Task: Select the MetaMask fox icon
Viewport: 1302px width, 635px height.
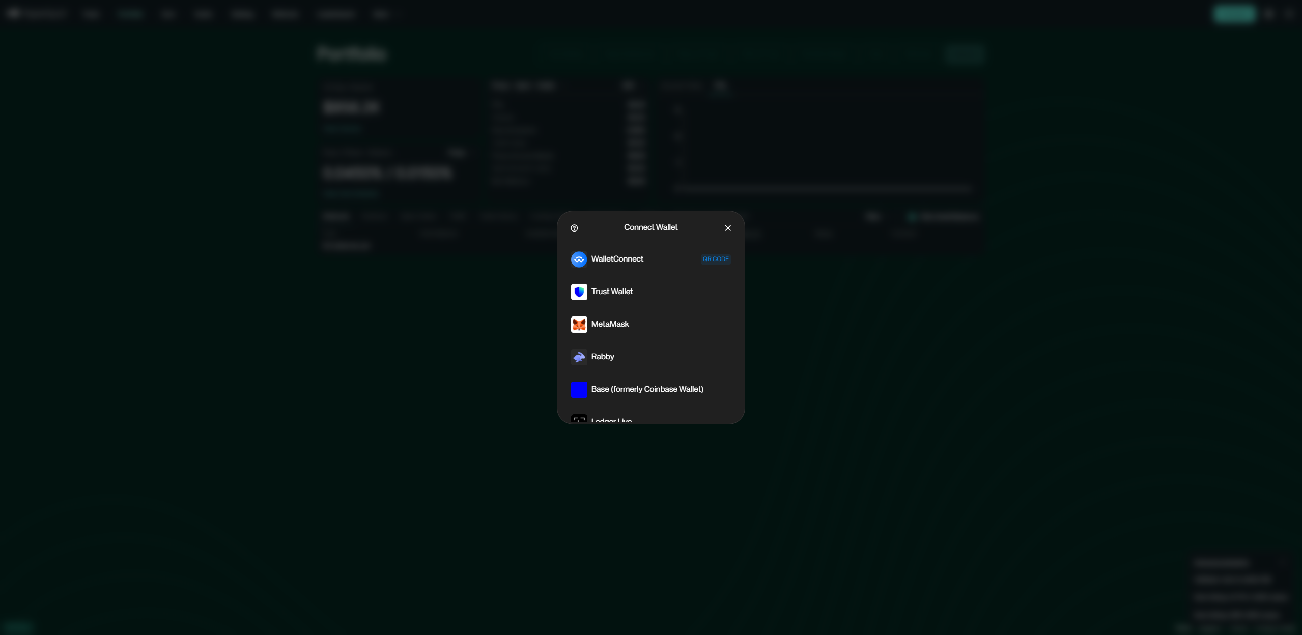Action: coord(579,325)
